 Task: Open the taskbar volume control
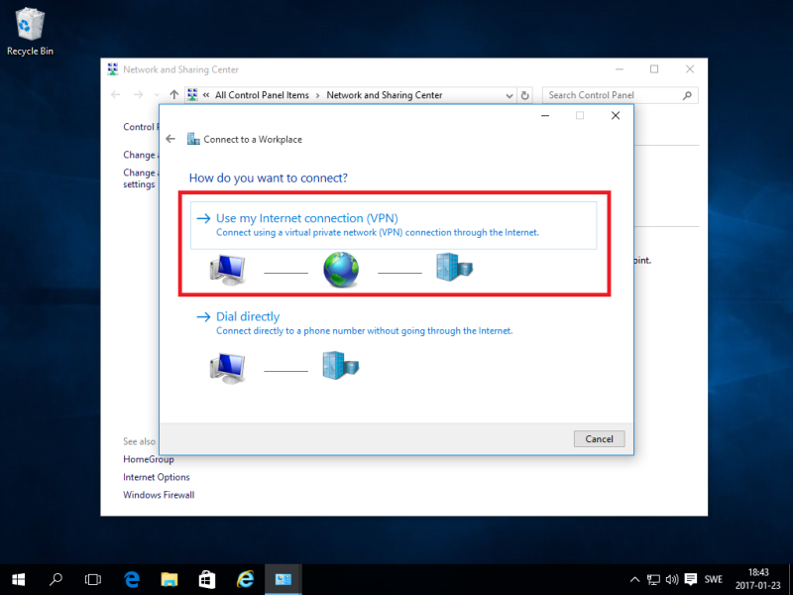pos(672,579)
